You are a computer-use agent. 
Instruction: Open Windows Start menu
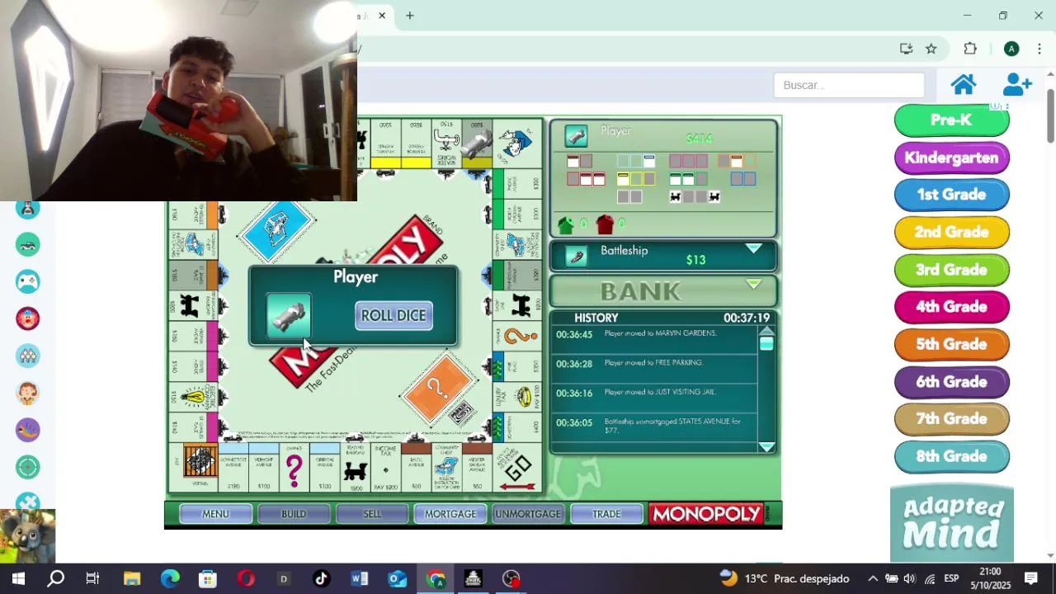(18, 578)
